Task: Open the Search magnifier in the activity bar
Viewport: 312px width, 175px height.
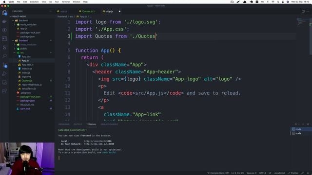Action: click(x=4, y=56)
